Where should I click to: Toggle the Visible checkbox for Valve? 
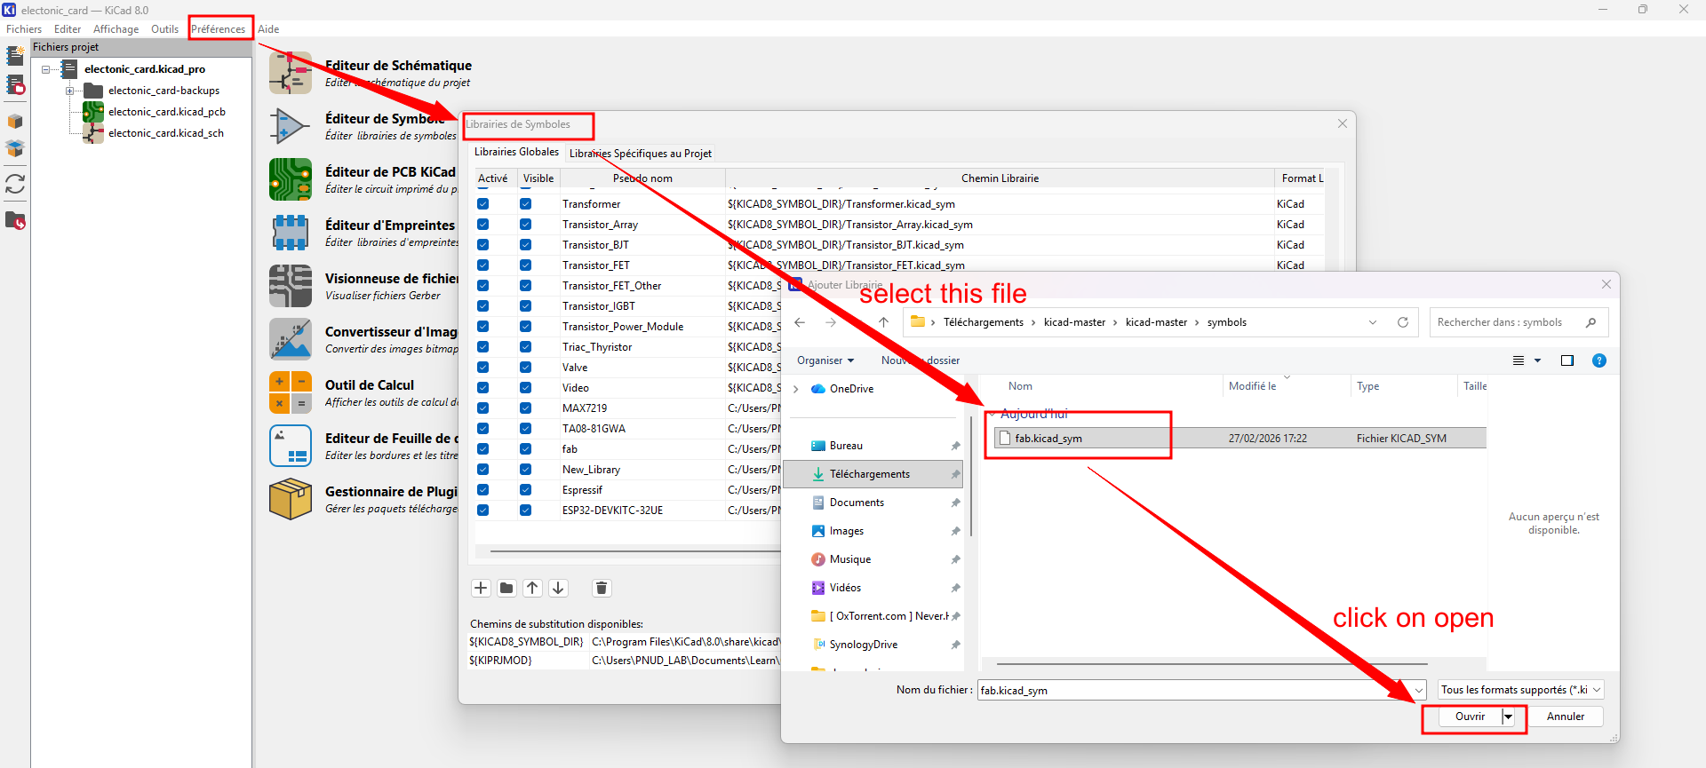tap(525, 368)
